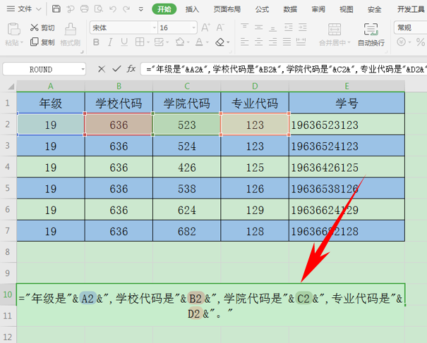Switch to Page Layout (页面布局) tab
The width and height of the screenshot is (427, 343).
[x=227, y=10]
